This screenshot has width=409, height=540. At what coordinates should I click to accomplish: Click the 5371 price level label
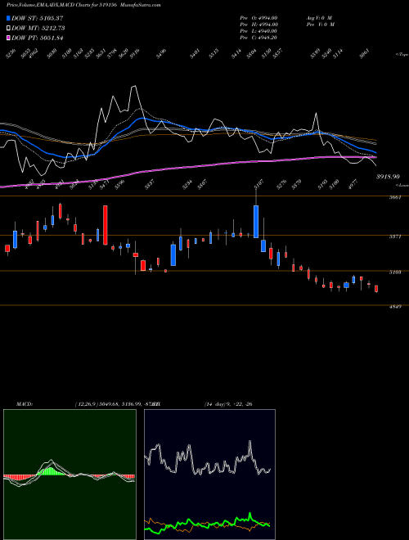click(395, 236)
